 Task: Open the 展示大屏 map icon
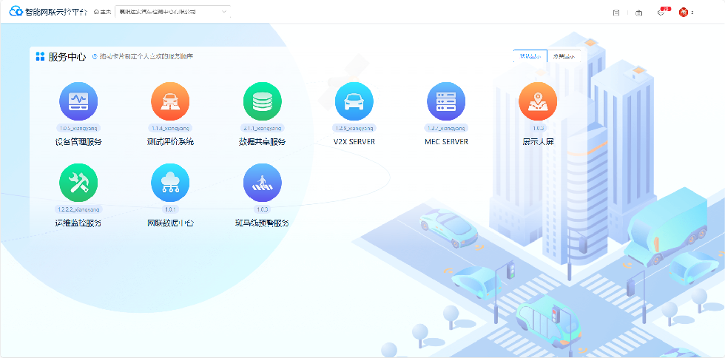538,101
